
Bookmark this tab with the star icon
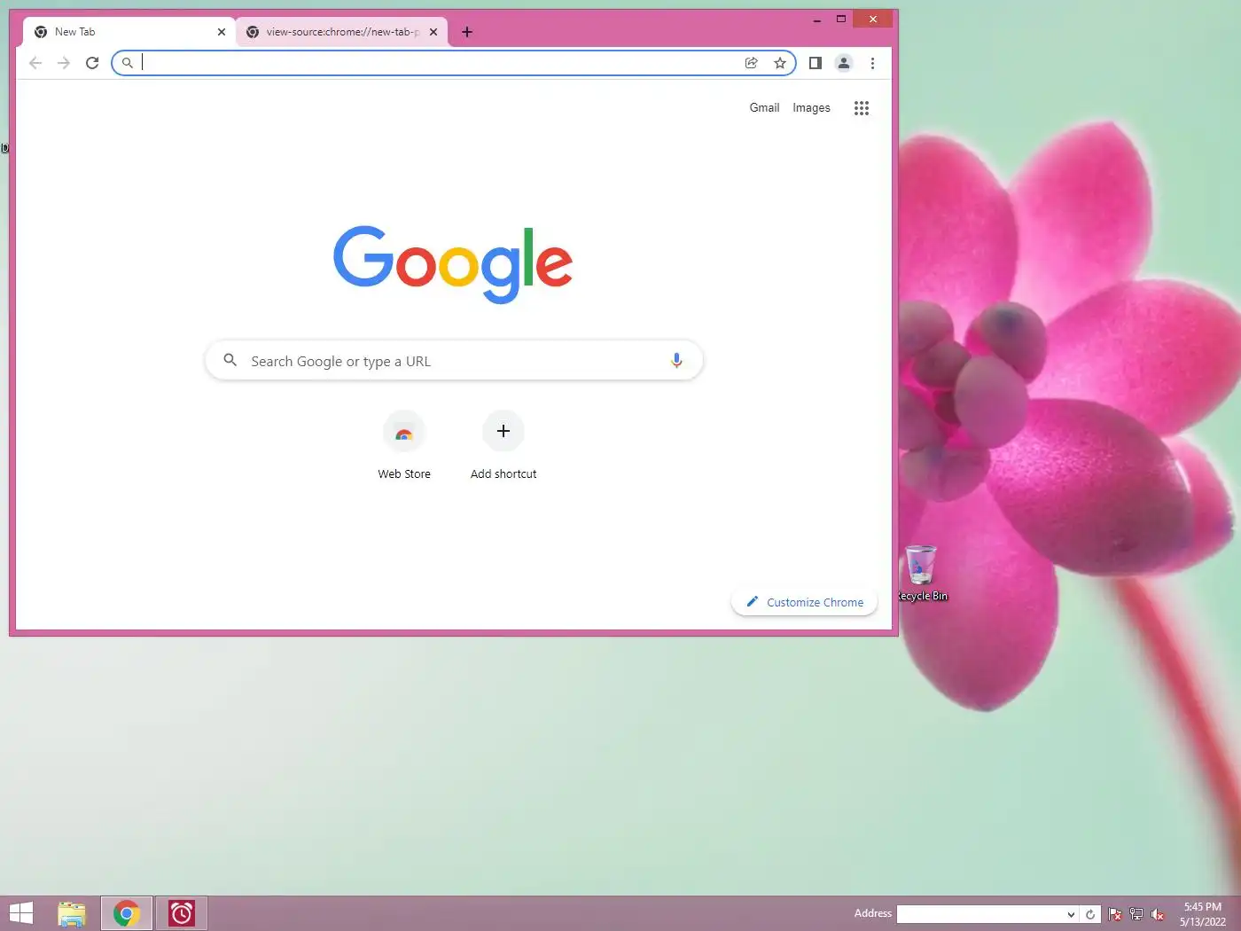pyautogui.click(x=780, y=63)
